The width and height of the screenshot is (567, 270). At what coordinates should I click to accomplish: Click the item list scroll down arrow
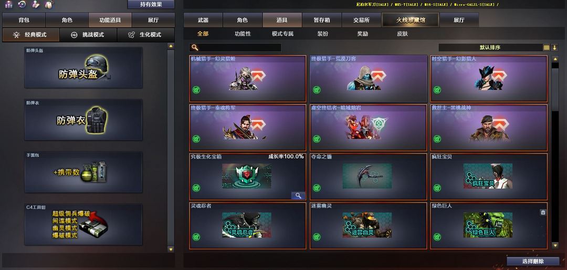click(555, 245)
